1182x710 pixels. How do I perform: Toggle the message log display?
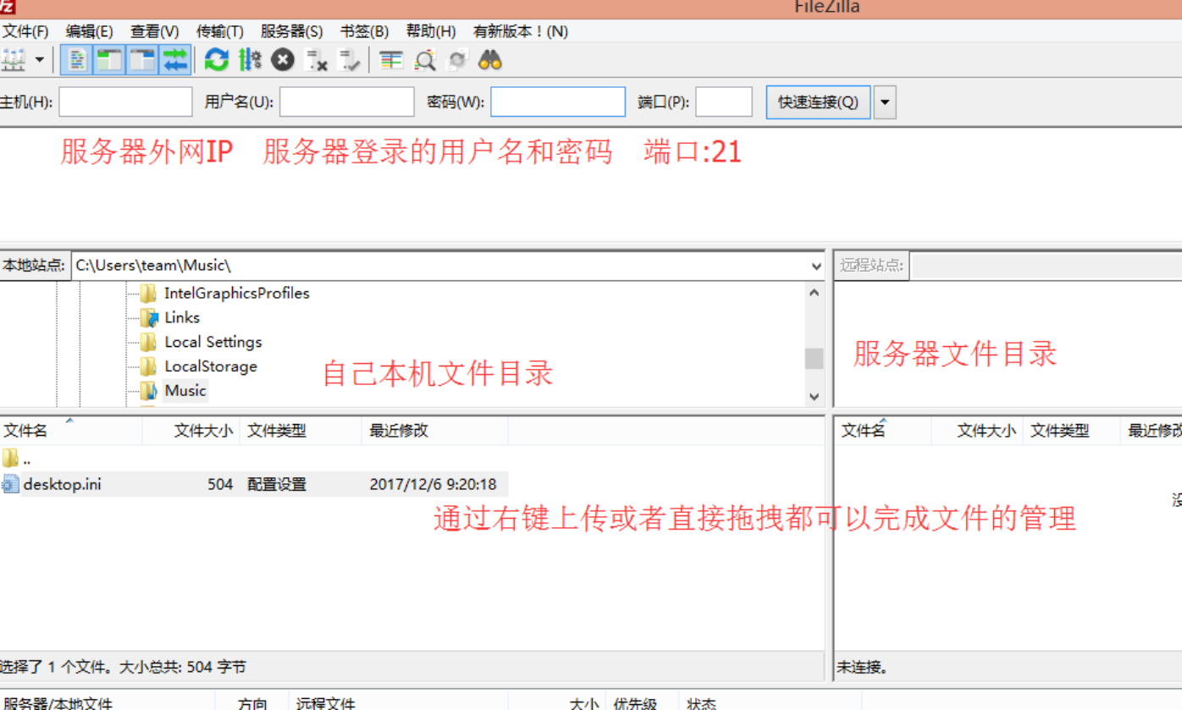pyautogui.click(x=76, y=60)
